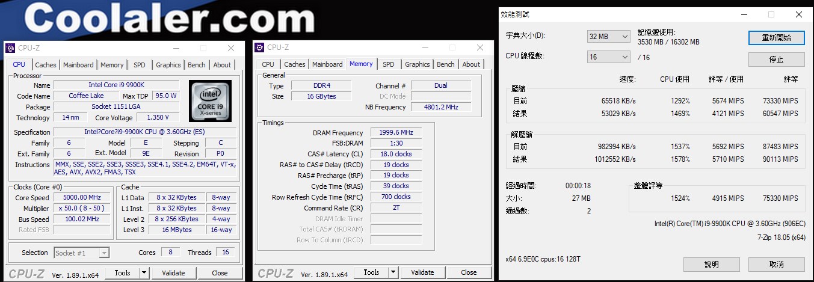The image size is (814, 282).
Task: Click the 停止 stop button
Action: [x=776, y=60]
